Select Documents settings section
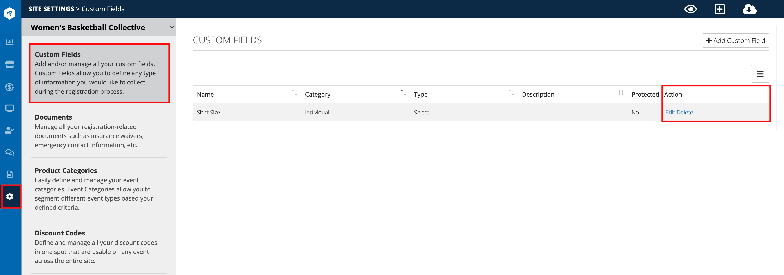Image resolution: width=784 pixels, height=275 pixels. pyautogui.click(x=99, y=131)
